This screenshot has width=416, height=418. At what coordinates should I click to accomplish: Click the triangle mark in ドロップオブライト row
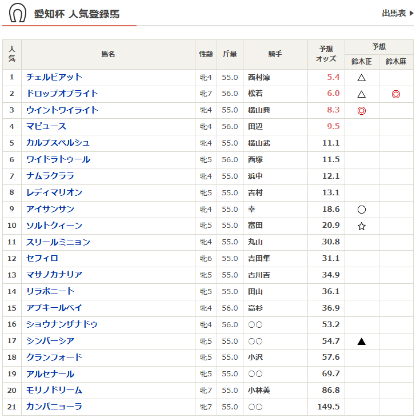coord(361,94)
